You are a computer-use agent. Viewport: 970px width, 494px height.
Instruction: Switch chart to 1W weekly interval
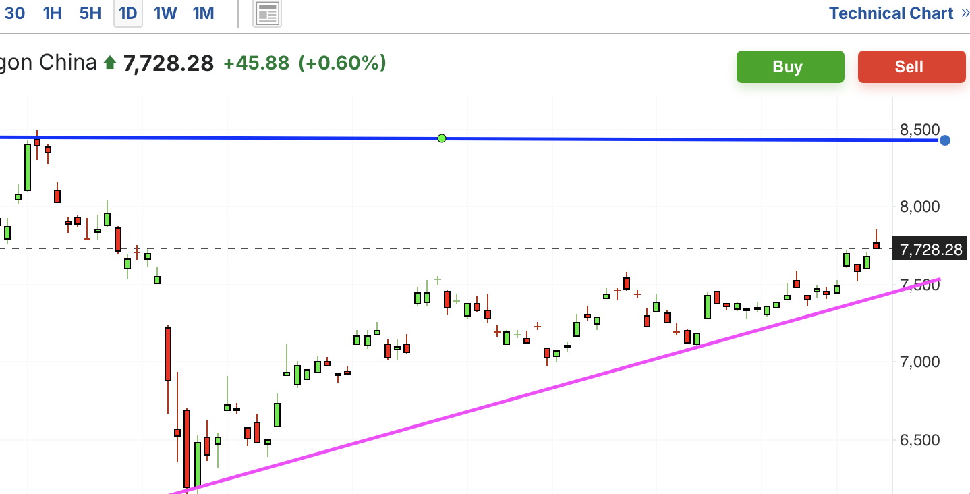pyautogui.click(x=165, y=13)
